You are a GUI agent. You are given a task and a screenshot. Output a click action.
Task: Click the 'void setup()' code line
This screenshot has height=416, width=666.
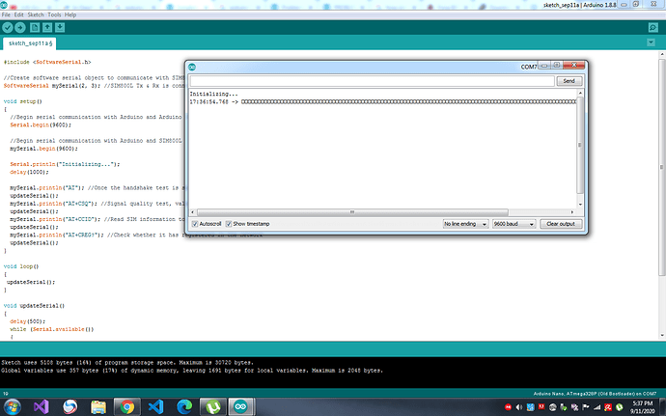click(x=23, y=101)
